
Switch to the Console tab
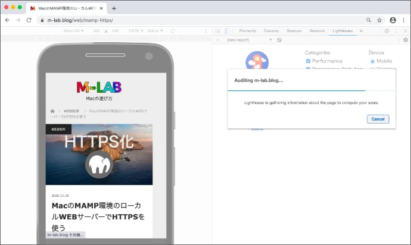pos(271,30)
